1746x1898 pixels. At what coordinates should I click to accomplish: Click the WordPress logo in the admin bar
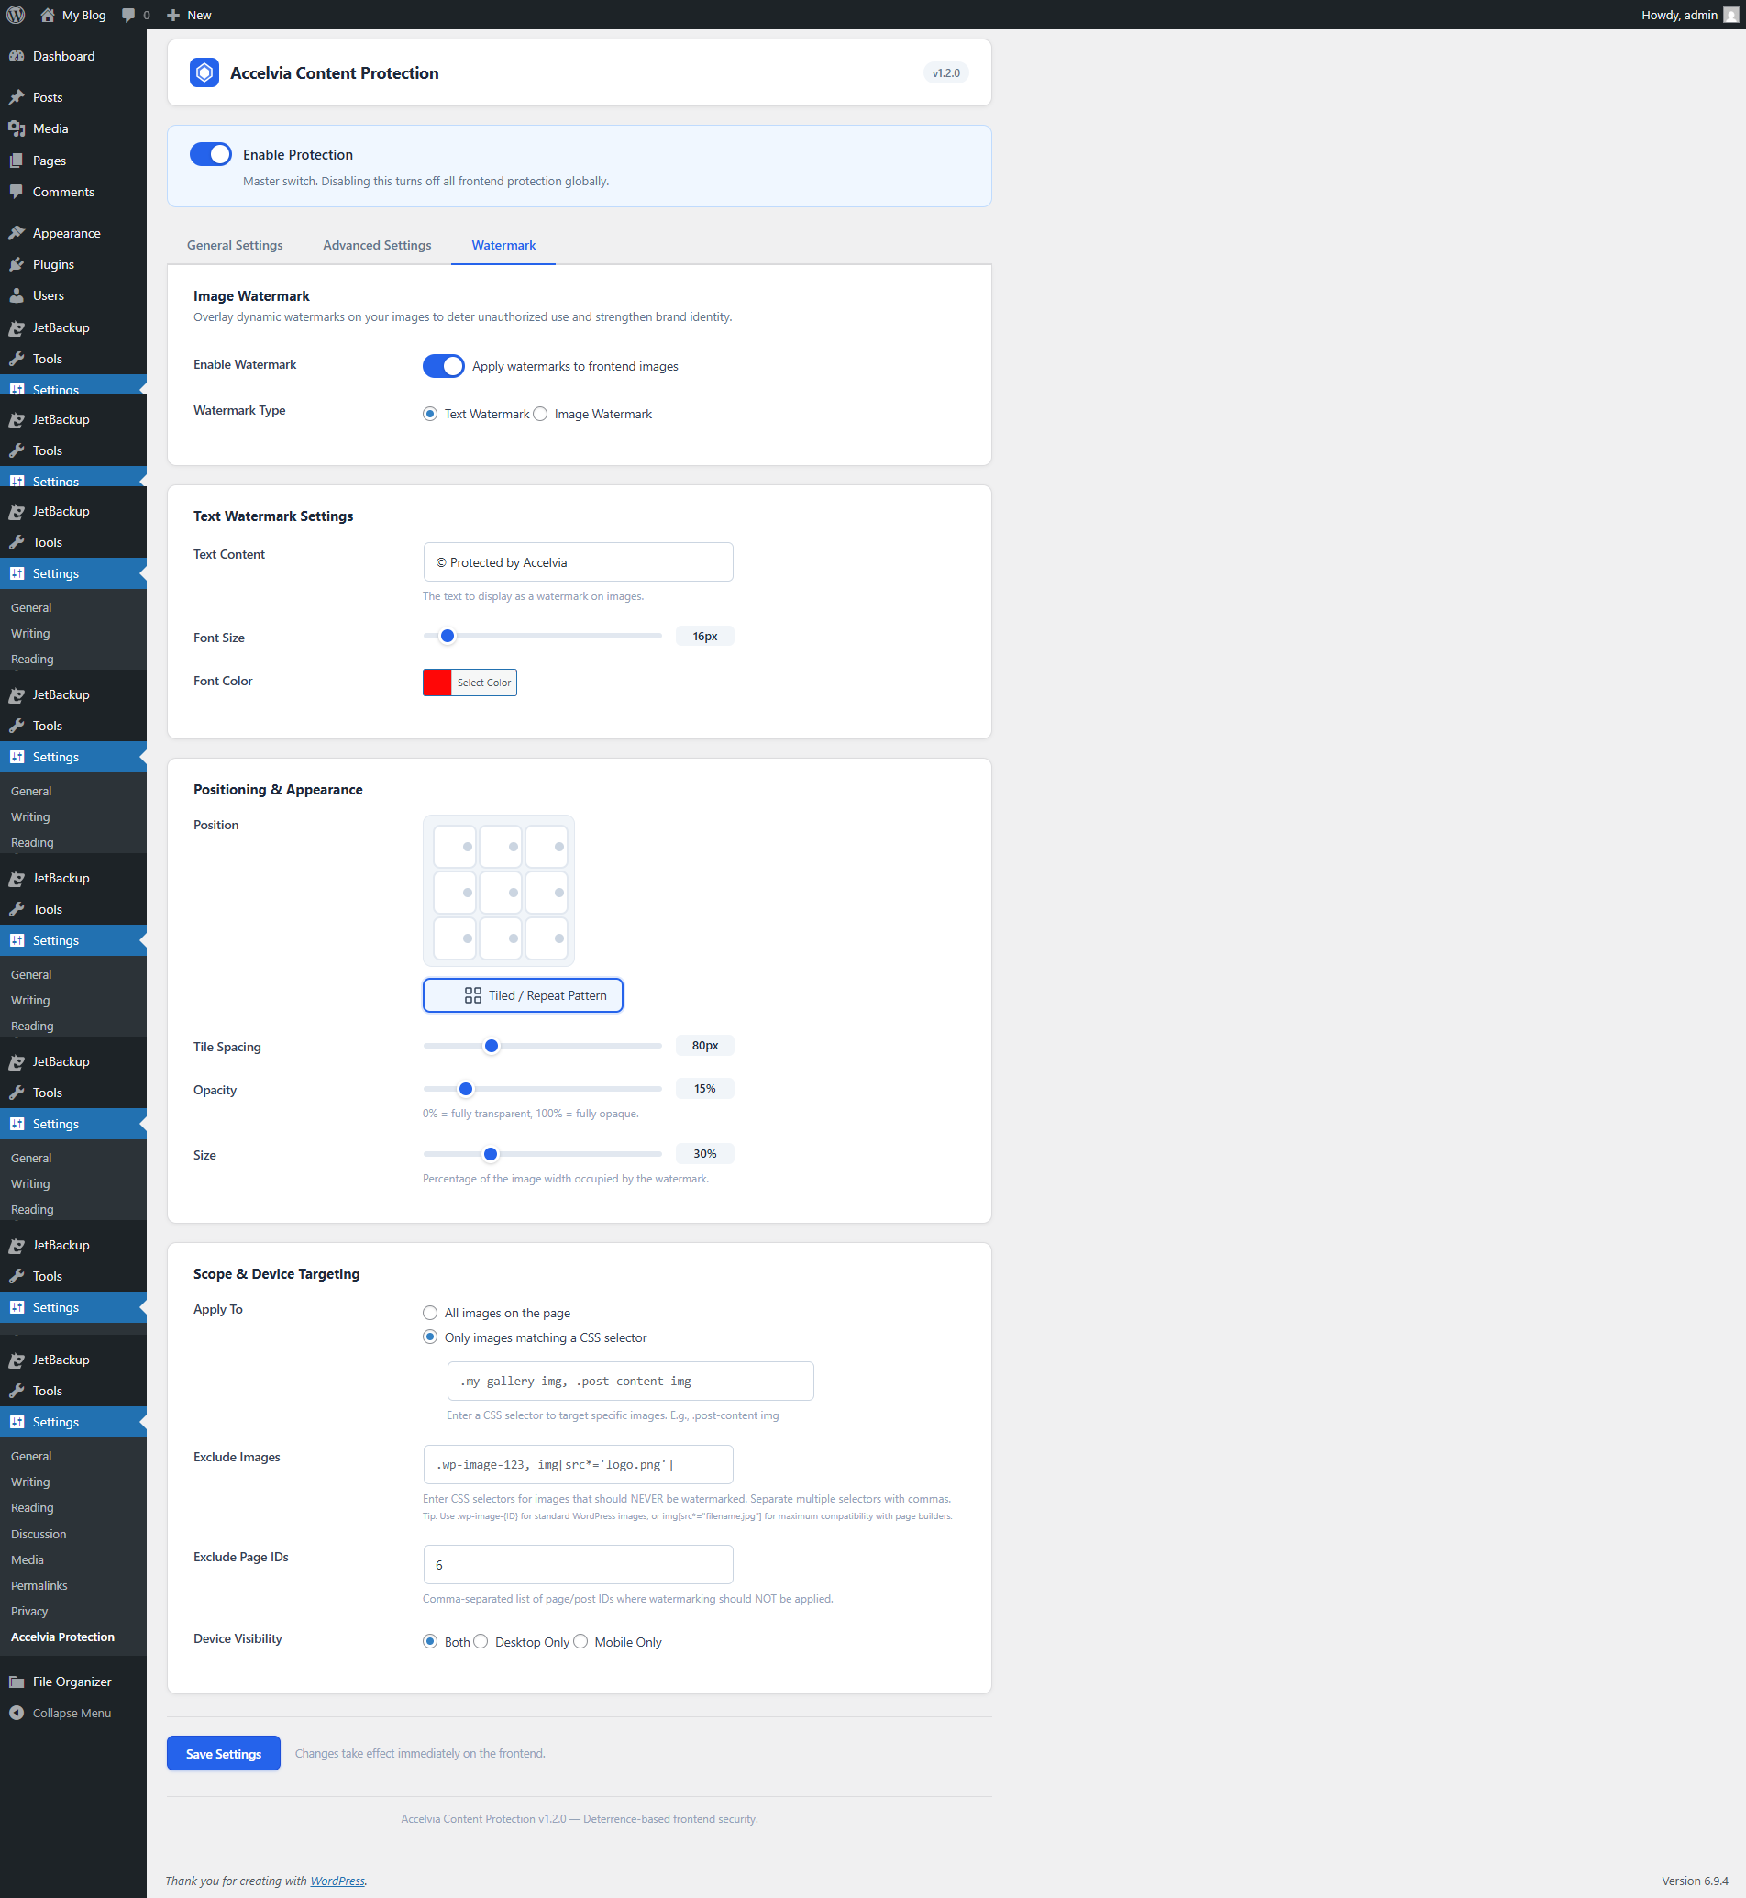point(17,14)
